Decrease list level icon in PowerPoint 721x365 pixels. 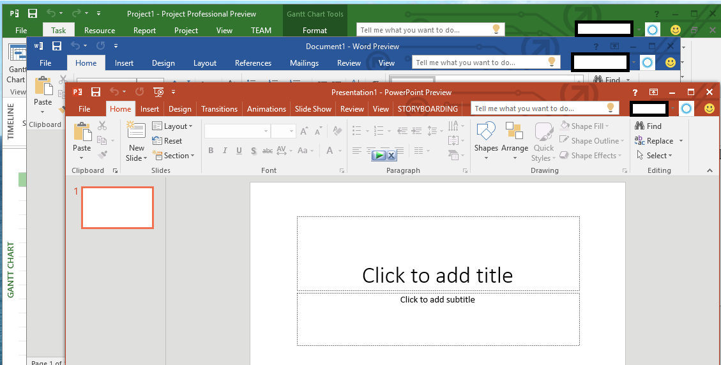(x=402, y=131)
